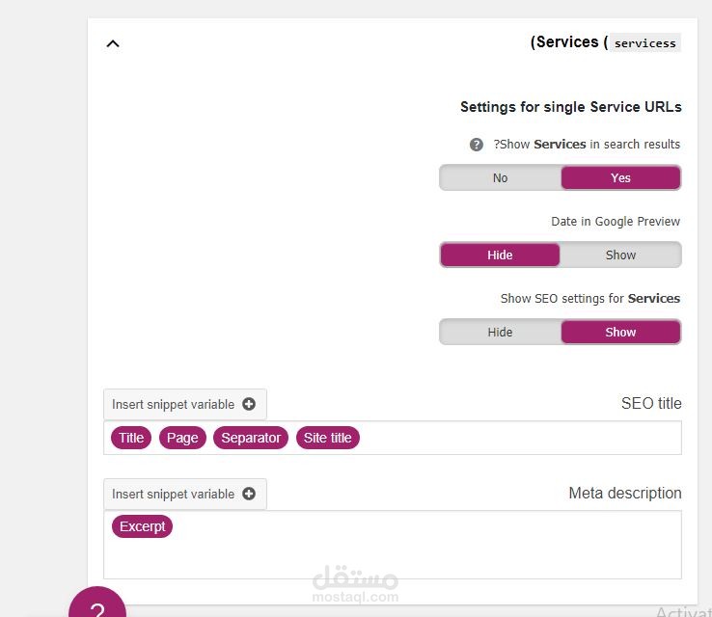Set Date in Google Preview to Hide
Viewport: 712px width, 617px height.
click(500, 255)
